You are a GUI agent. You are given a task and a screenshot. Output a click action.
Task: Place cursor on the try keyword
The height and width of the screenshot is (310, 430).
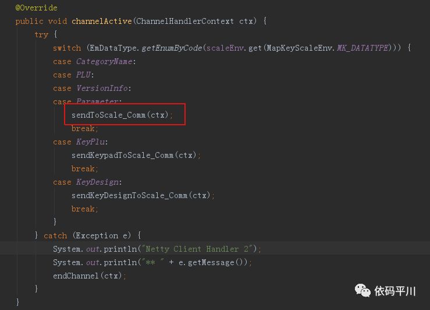(41, 34)
